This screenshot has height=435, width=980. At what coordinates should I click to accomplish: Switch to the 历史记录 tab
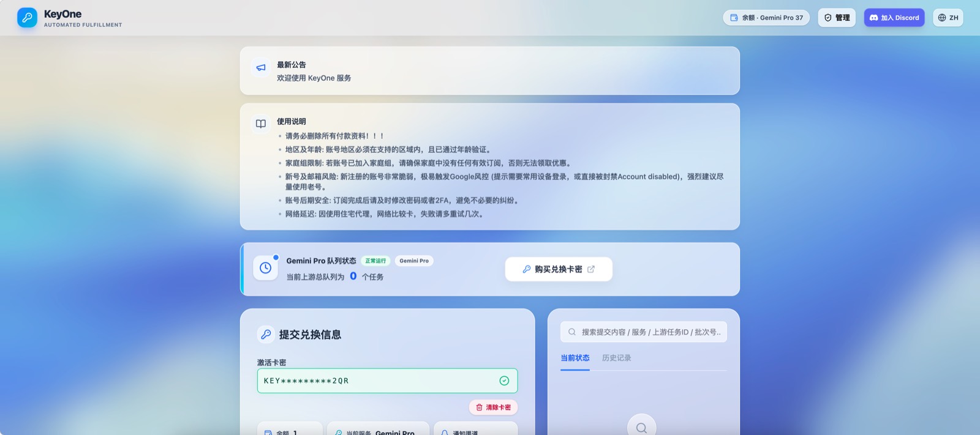click(x=616, y=358)
